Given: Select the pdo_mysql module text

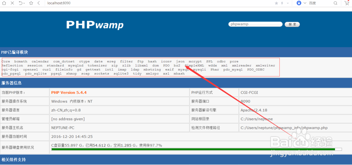Looking at the screenshot, I should click(x=233, y=69).
